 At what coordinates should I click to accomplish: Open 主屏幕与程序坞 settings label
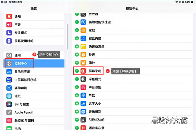[x=25, y=80]
